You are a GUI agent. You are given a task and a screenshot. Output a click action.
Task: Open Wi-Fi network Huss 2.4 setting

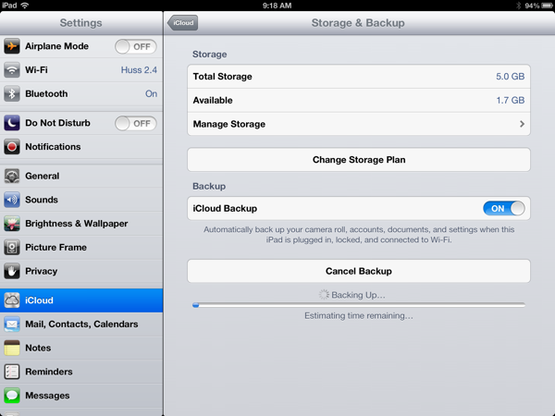click(x=138, y=70)
